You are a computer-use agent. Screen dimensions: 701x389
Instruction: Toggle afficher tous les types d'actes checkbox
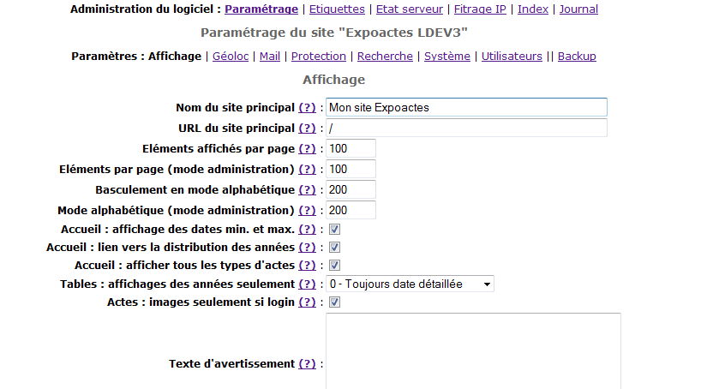coord(335,266)
